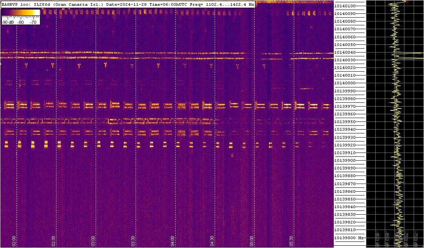Click frequency label 10139940
Image resolution: width=424 pixels, height=248 pixels.
pyautogui.click(x=345, y=130)
